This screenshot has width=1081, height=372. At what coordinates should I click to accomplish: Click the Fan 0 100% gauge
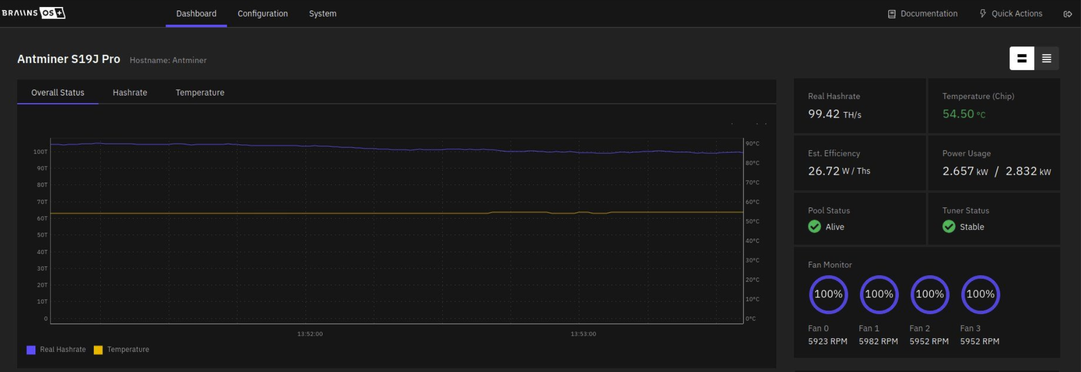(828, 294)
